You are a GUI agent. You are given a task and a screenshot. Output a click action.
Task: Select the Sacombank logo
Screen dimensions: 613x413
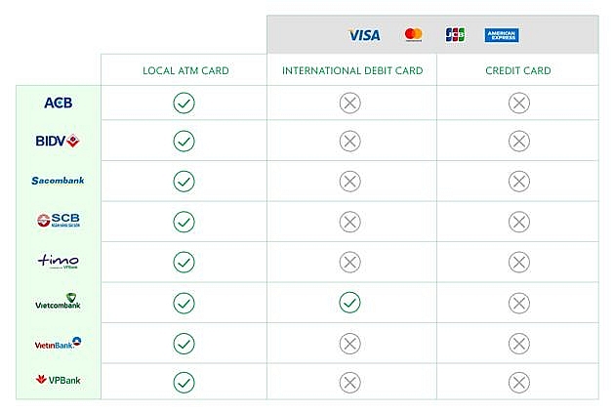pyautogui.click(x=58, y=181)
